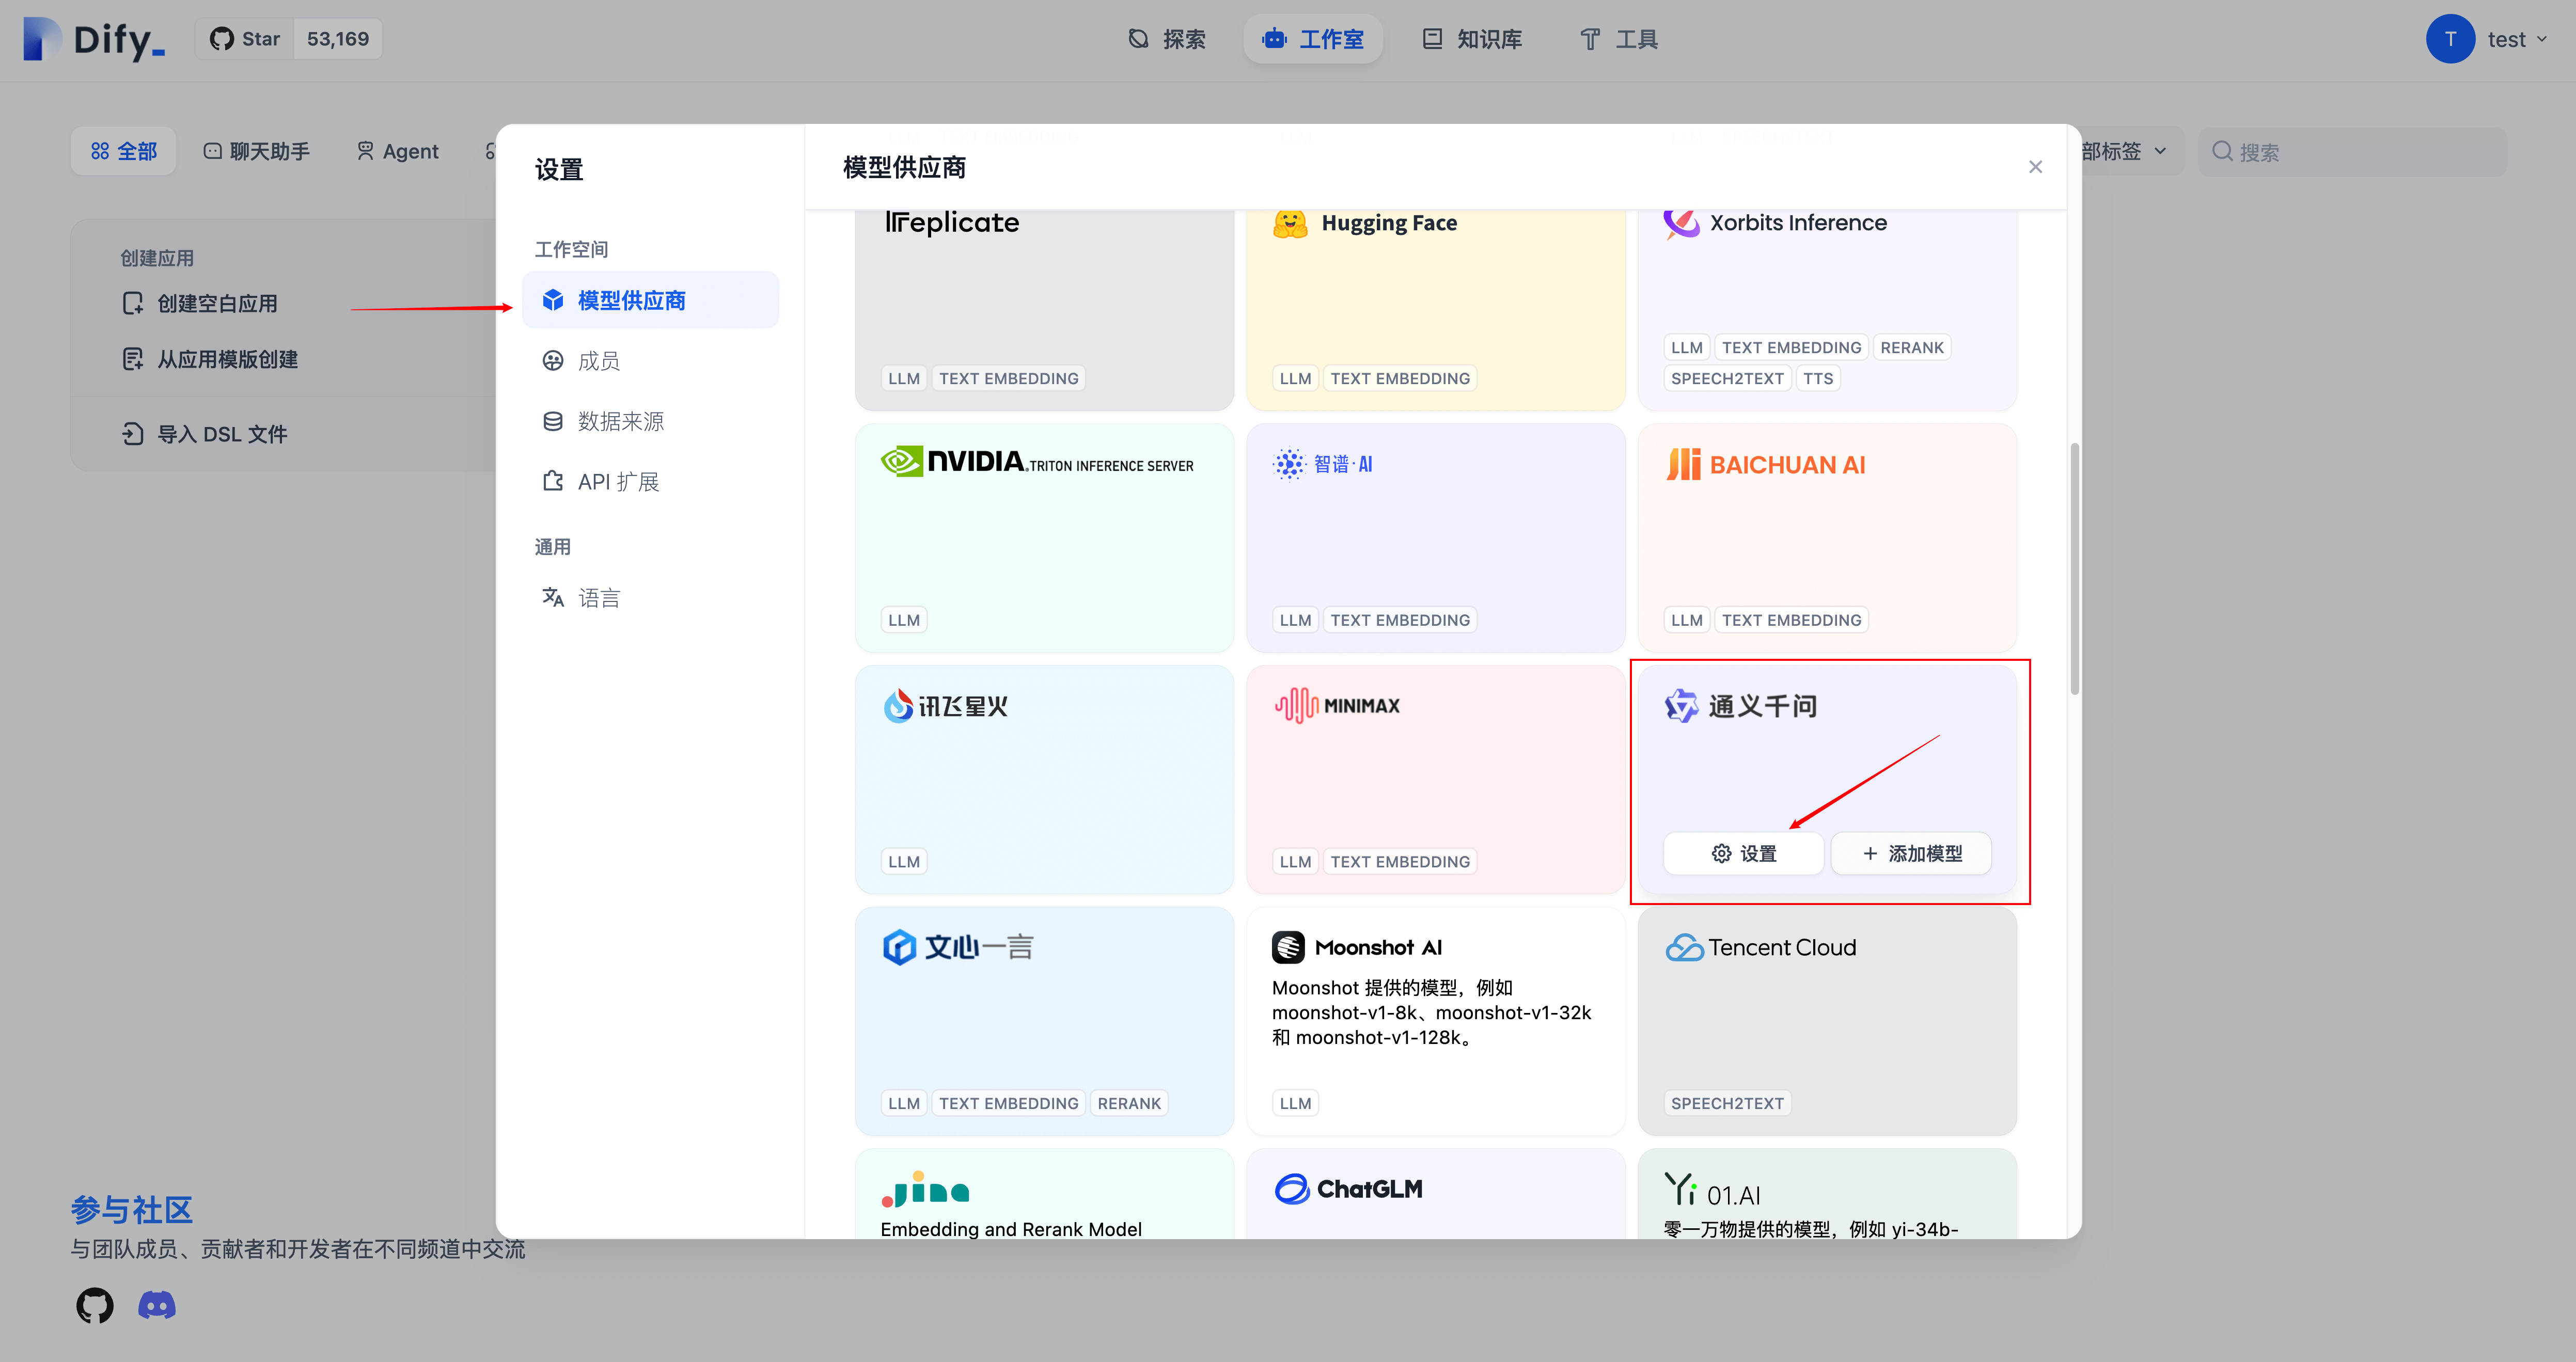
Task: Click the NVIDIA Triton logo
Action: click(x=1037, y=462)
